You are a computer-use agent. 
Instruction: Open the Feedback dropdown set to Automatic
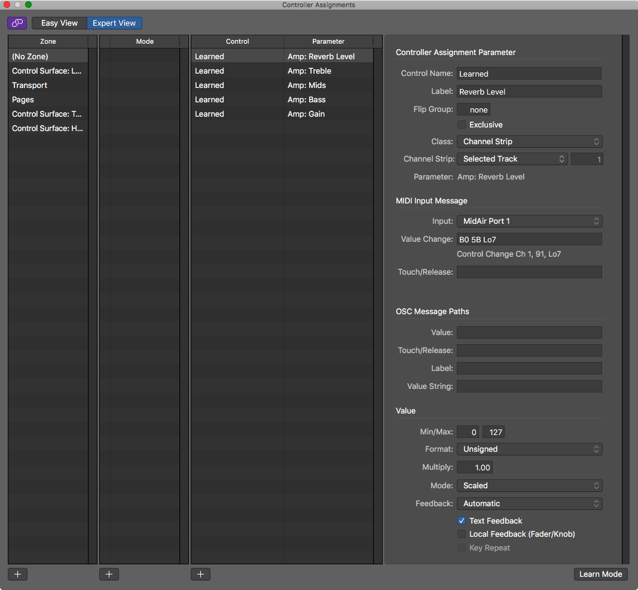[x=529, y=503]
